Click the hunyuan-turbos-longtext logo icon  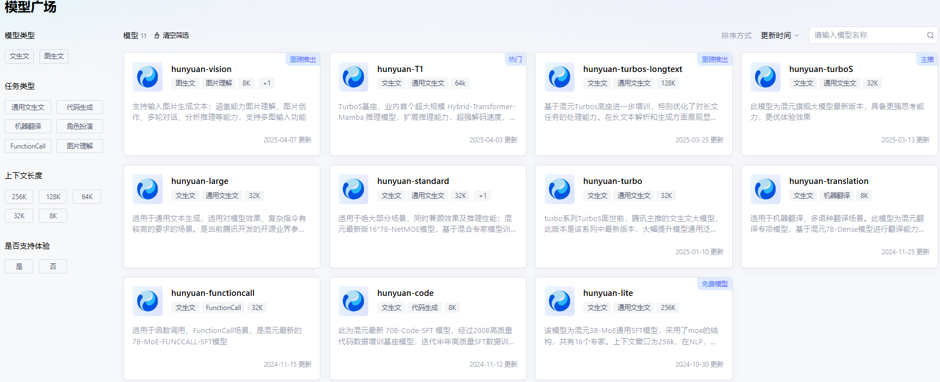[560, 77]
